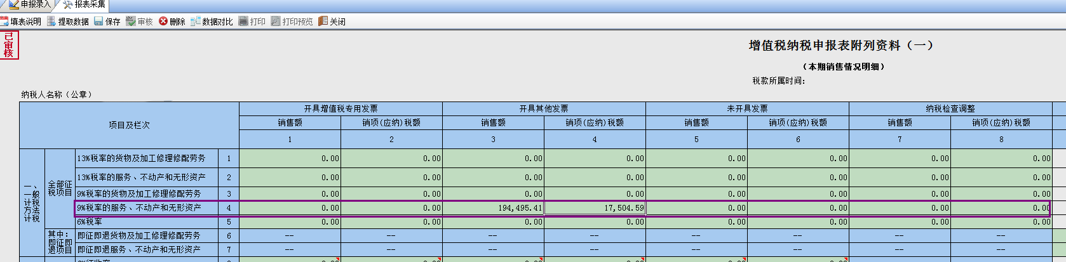This screenshot has width=1066, height=262.
Task: Click the 已审核 red stamp
Action: 9,45
